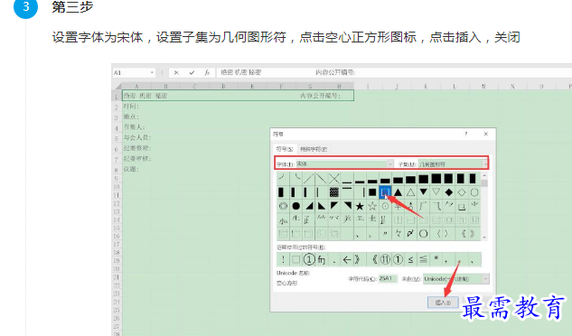Click cell containing 与会人员:

(x=136, y=137)
